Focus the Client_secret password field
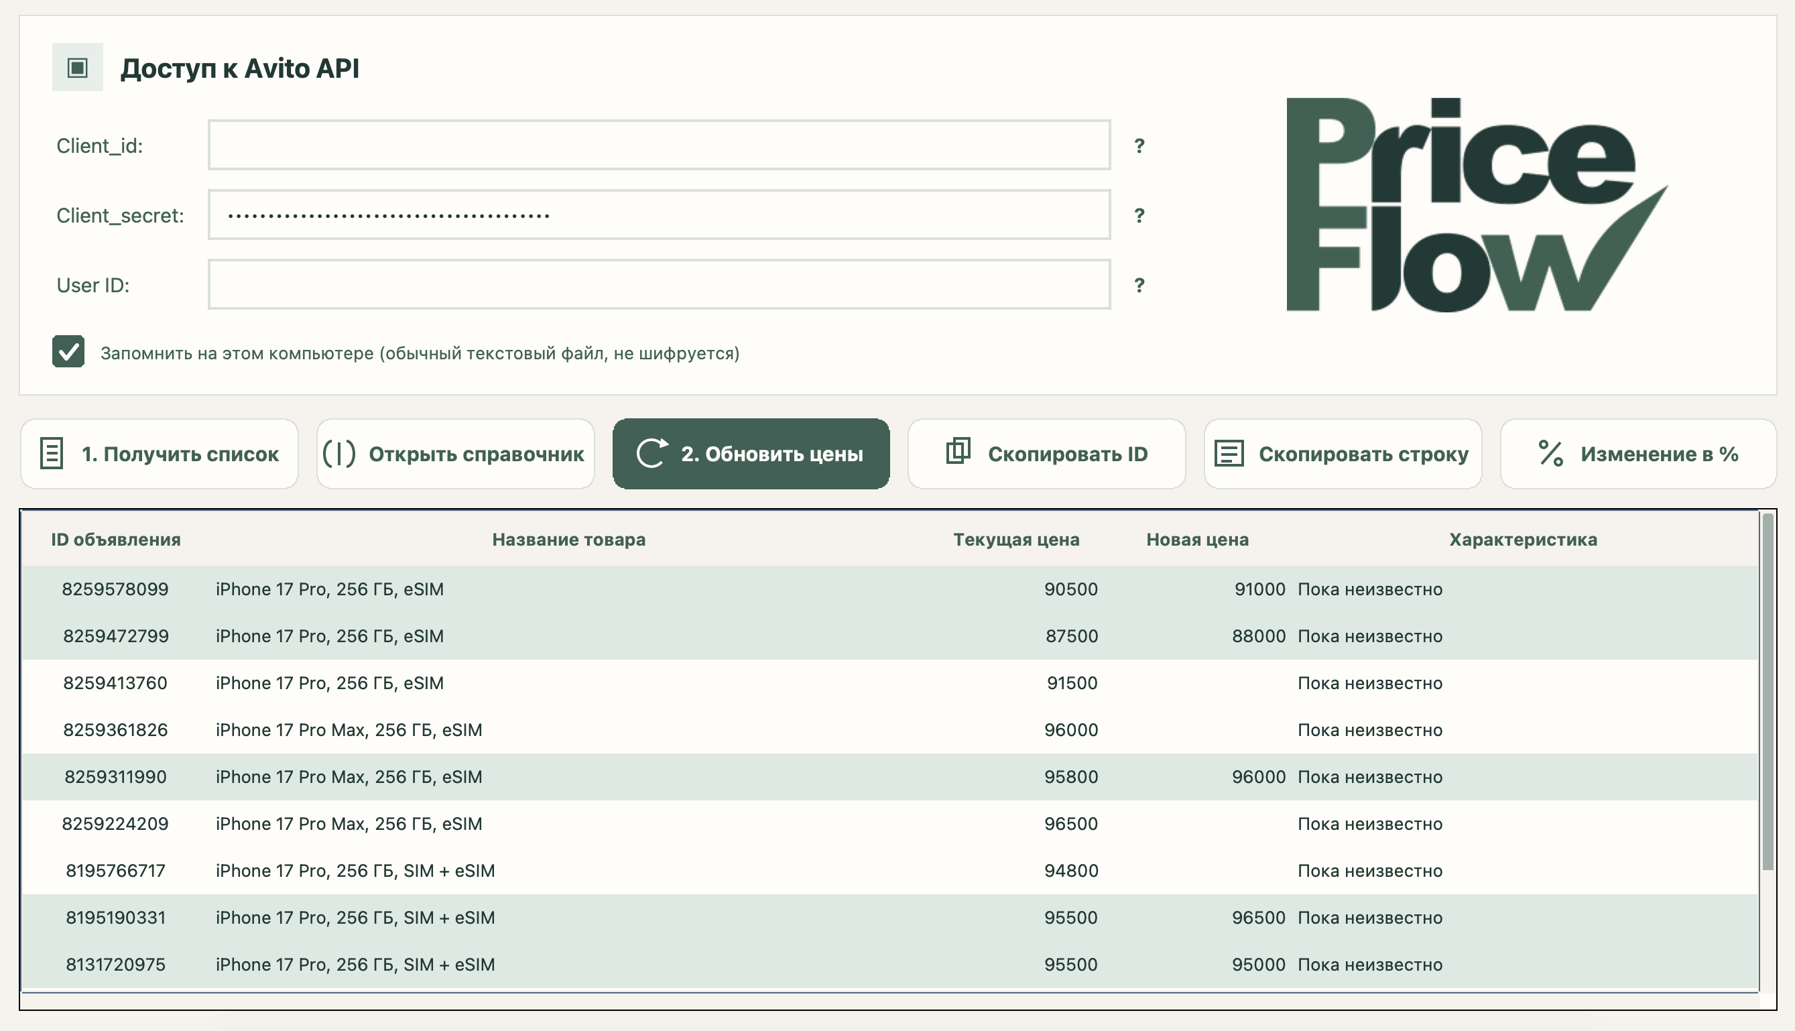1795x1031 pixels. click(x=659, y=215)
